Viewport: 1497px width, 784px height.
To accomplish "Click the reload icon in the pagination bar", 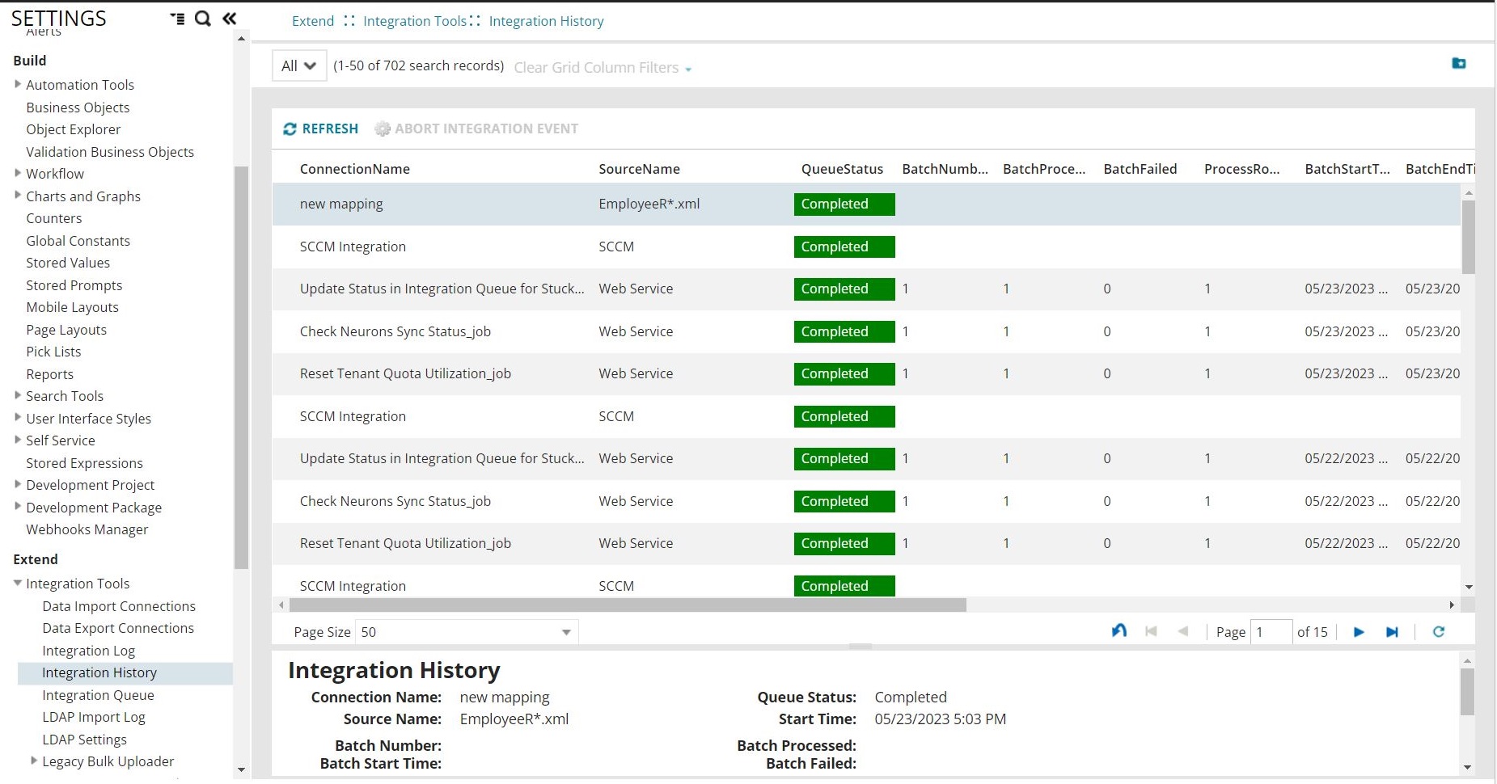I will (1439, 632).
